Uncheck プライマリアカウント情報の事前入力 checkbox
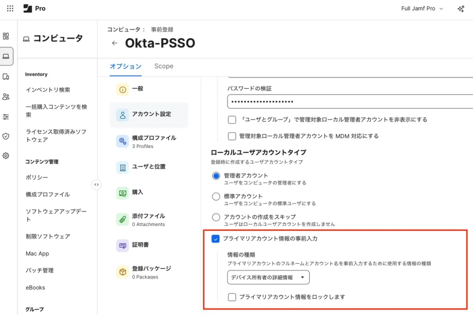The image size is (473, 315). 215,239
